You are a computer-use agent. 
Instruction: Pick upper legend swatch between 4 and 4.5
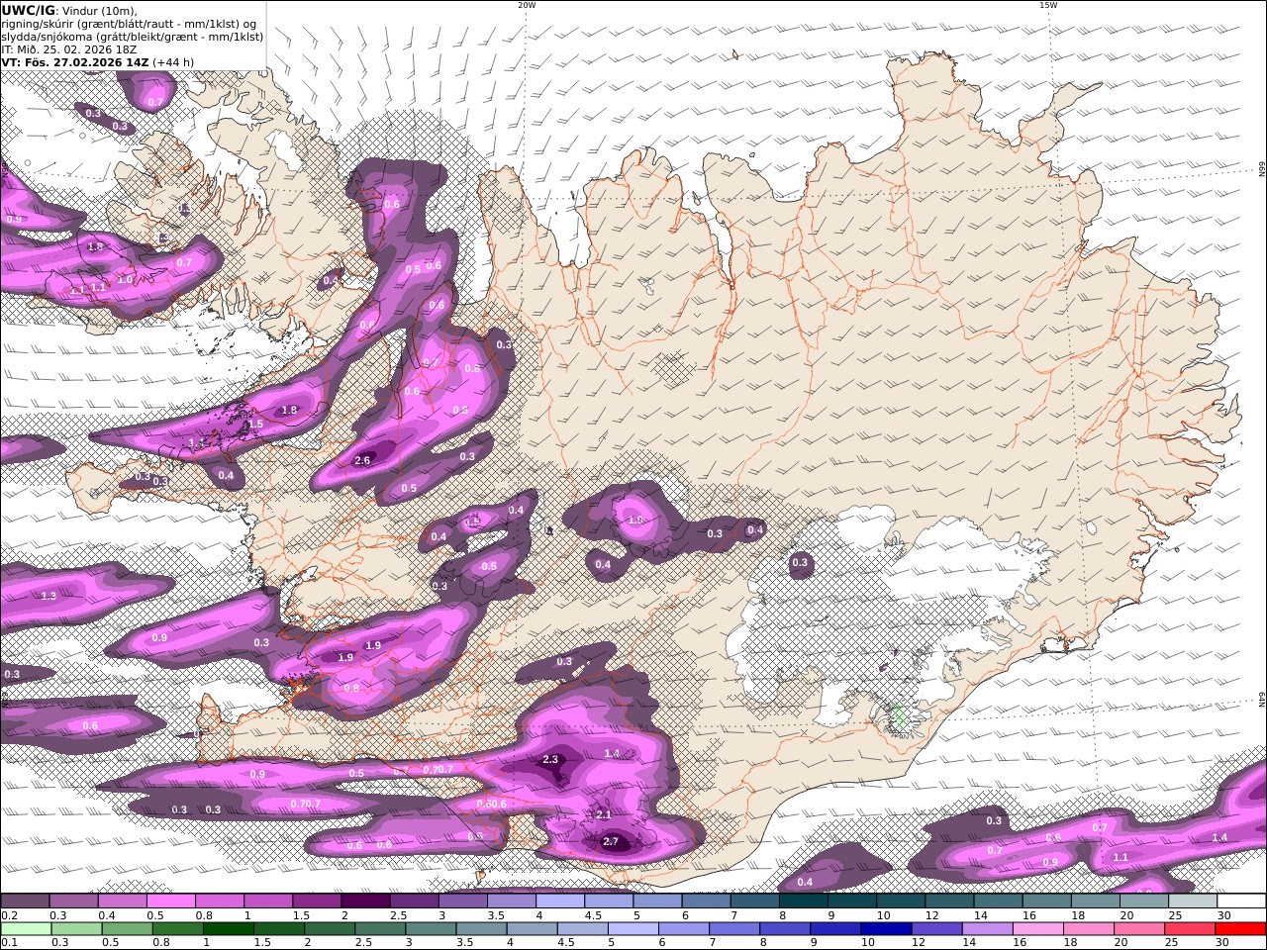[x=560, y=901]
